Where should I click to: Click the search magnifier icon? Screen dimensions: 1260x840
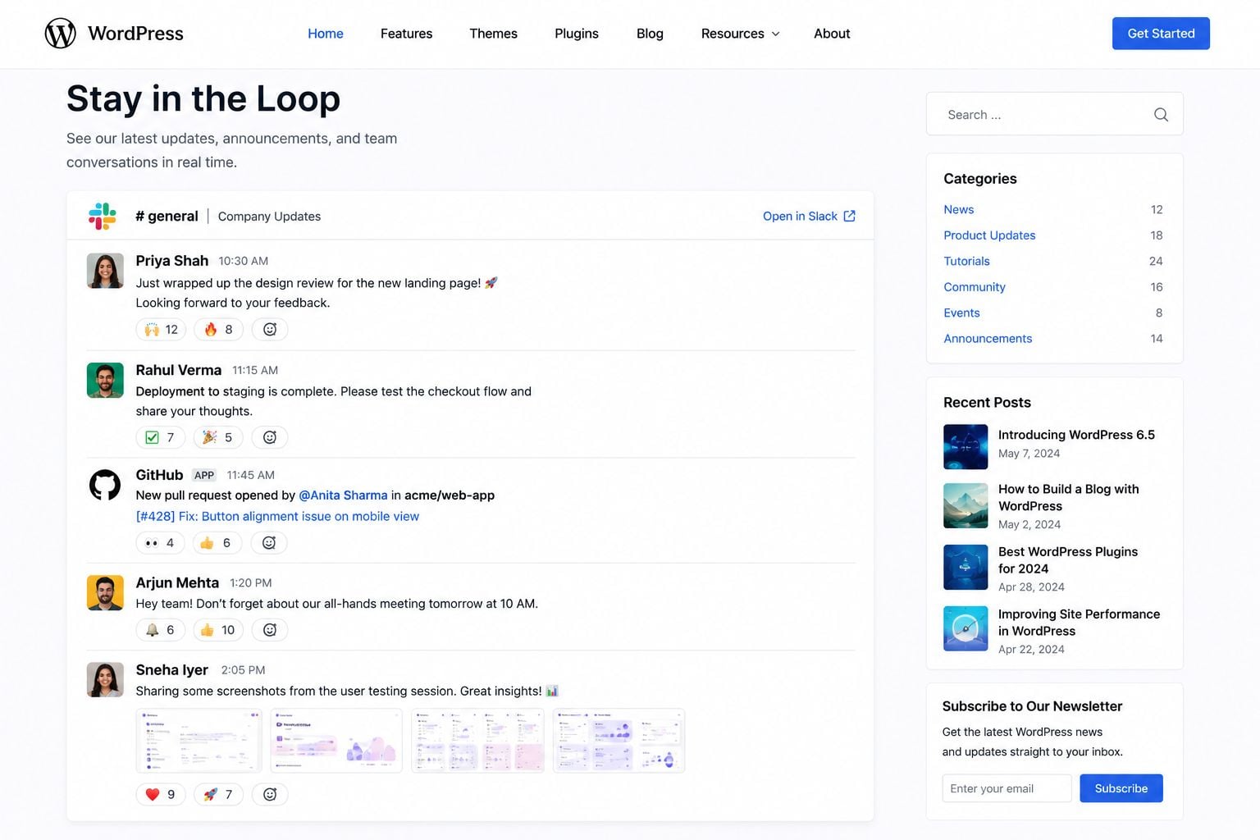(x=1161, y=115)
